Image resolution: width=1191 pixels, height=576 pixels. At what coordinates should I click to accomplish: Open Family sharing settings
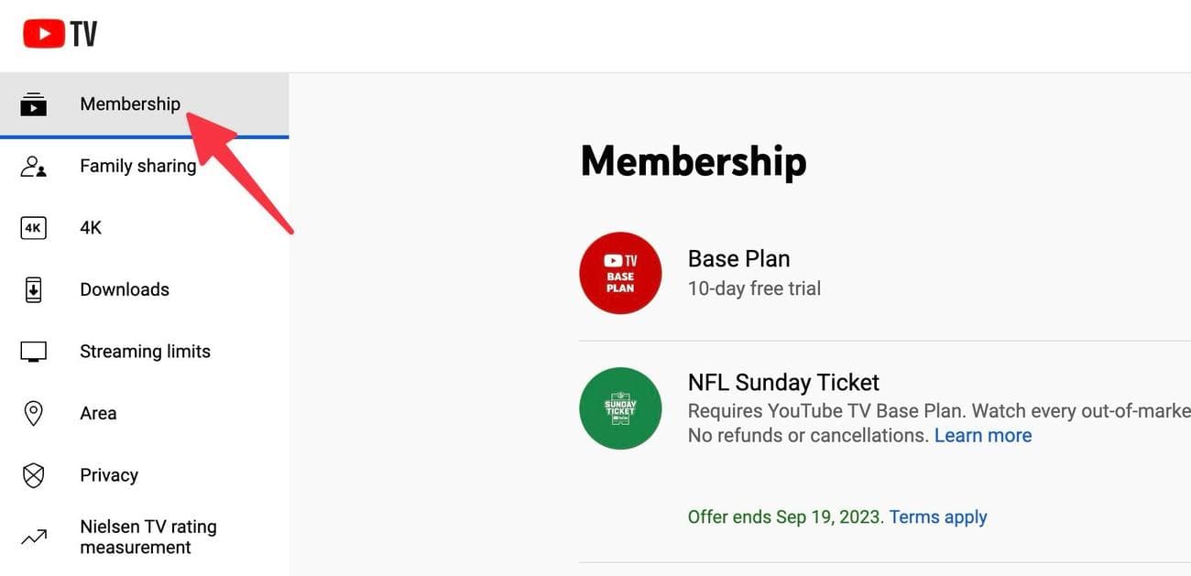(x=138, y=166)
